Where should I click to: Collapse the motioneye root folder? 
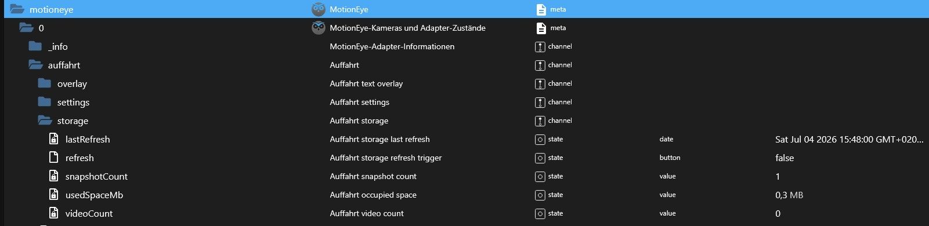click(17, 9)
